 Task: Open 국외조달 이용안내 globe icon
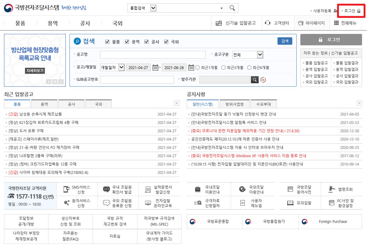pos(242,189)
